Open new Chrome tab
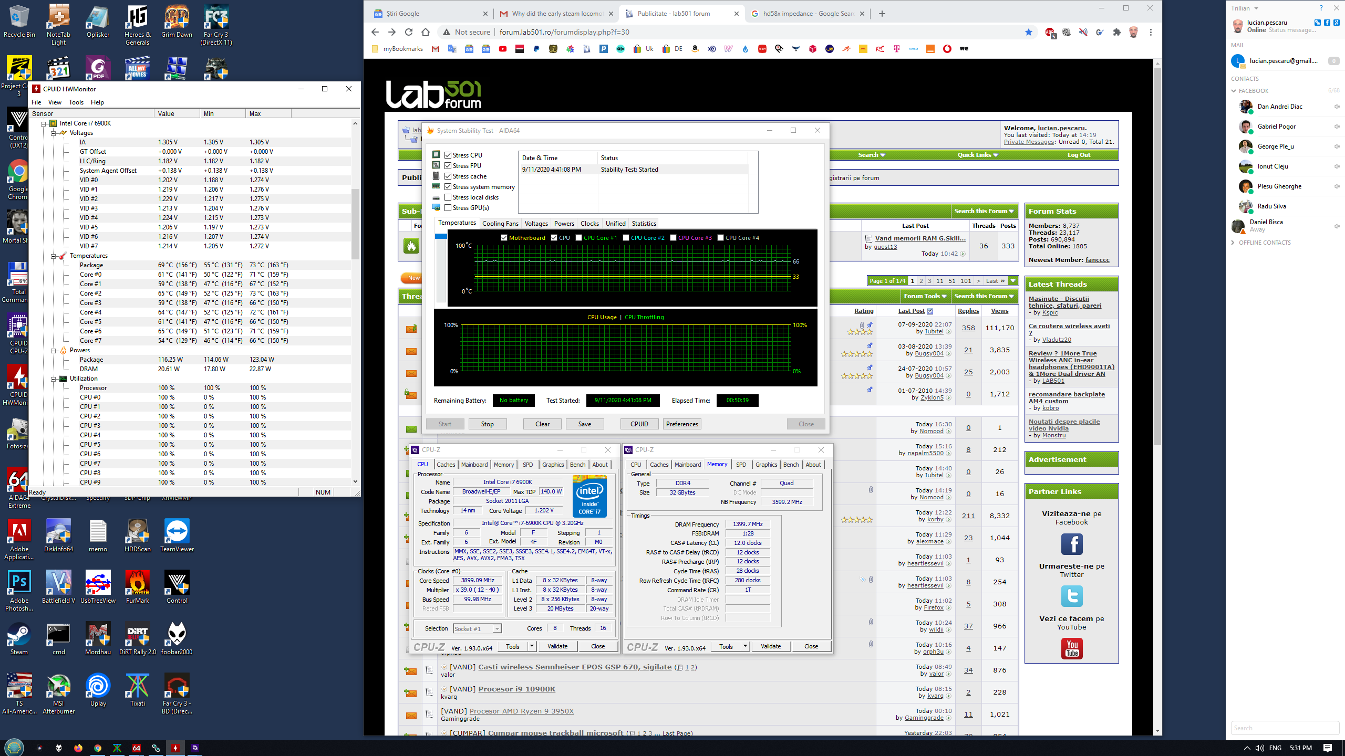 tap(882, 14)
